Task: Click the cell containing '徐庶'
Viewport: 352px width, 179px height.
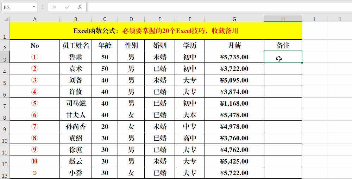Action: [76, 150]
